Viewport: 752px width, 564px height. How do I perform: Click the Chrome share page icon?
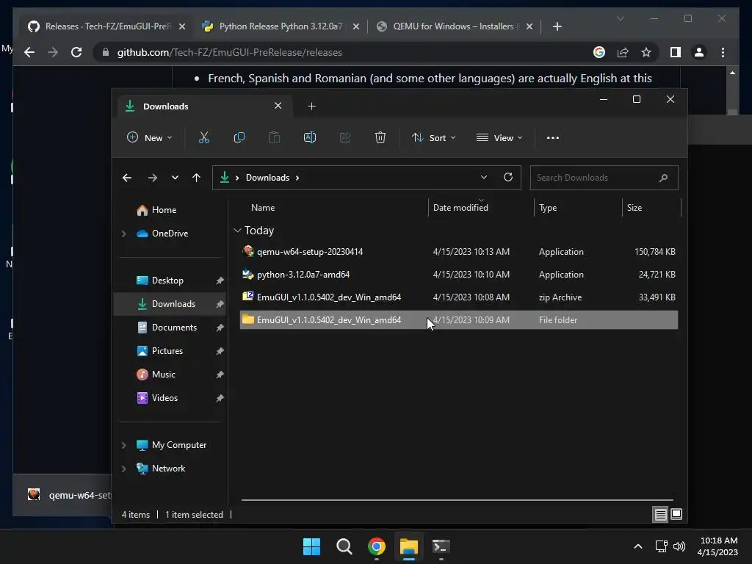(x=623, y=52)
